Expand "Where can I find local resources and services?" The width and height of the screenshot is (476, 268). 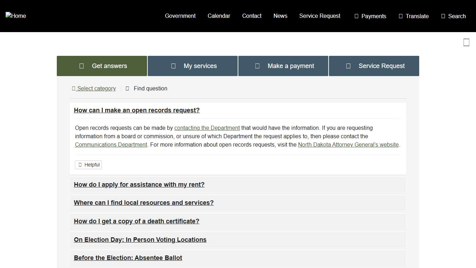144,203
